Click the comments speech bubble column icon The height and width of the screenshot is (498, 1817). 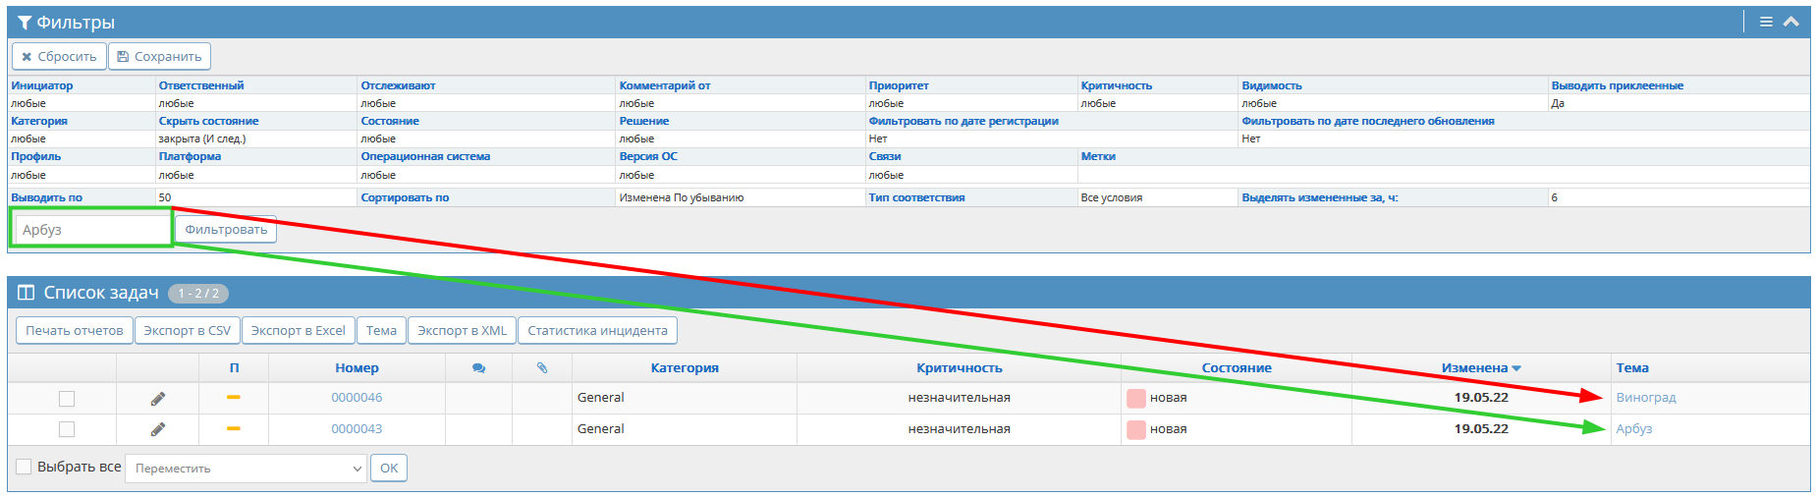[478, 368]
